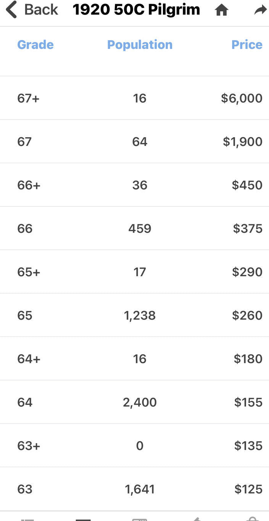
Task: Tap the 63+ grade label
Action: tap(29, 446)
